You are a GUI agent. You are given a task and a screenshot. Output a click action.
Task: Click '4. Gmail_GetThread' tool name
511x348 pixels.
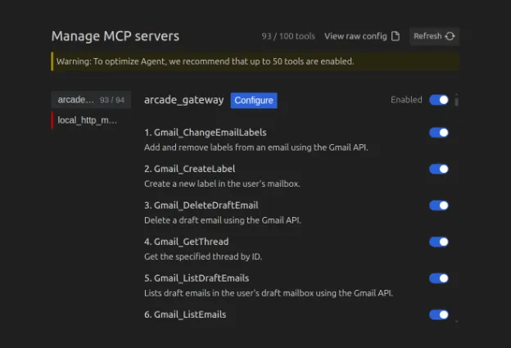(187, 242)
